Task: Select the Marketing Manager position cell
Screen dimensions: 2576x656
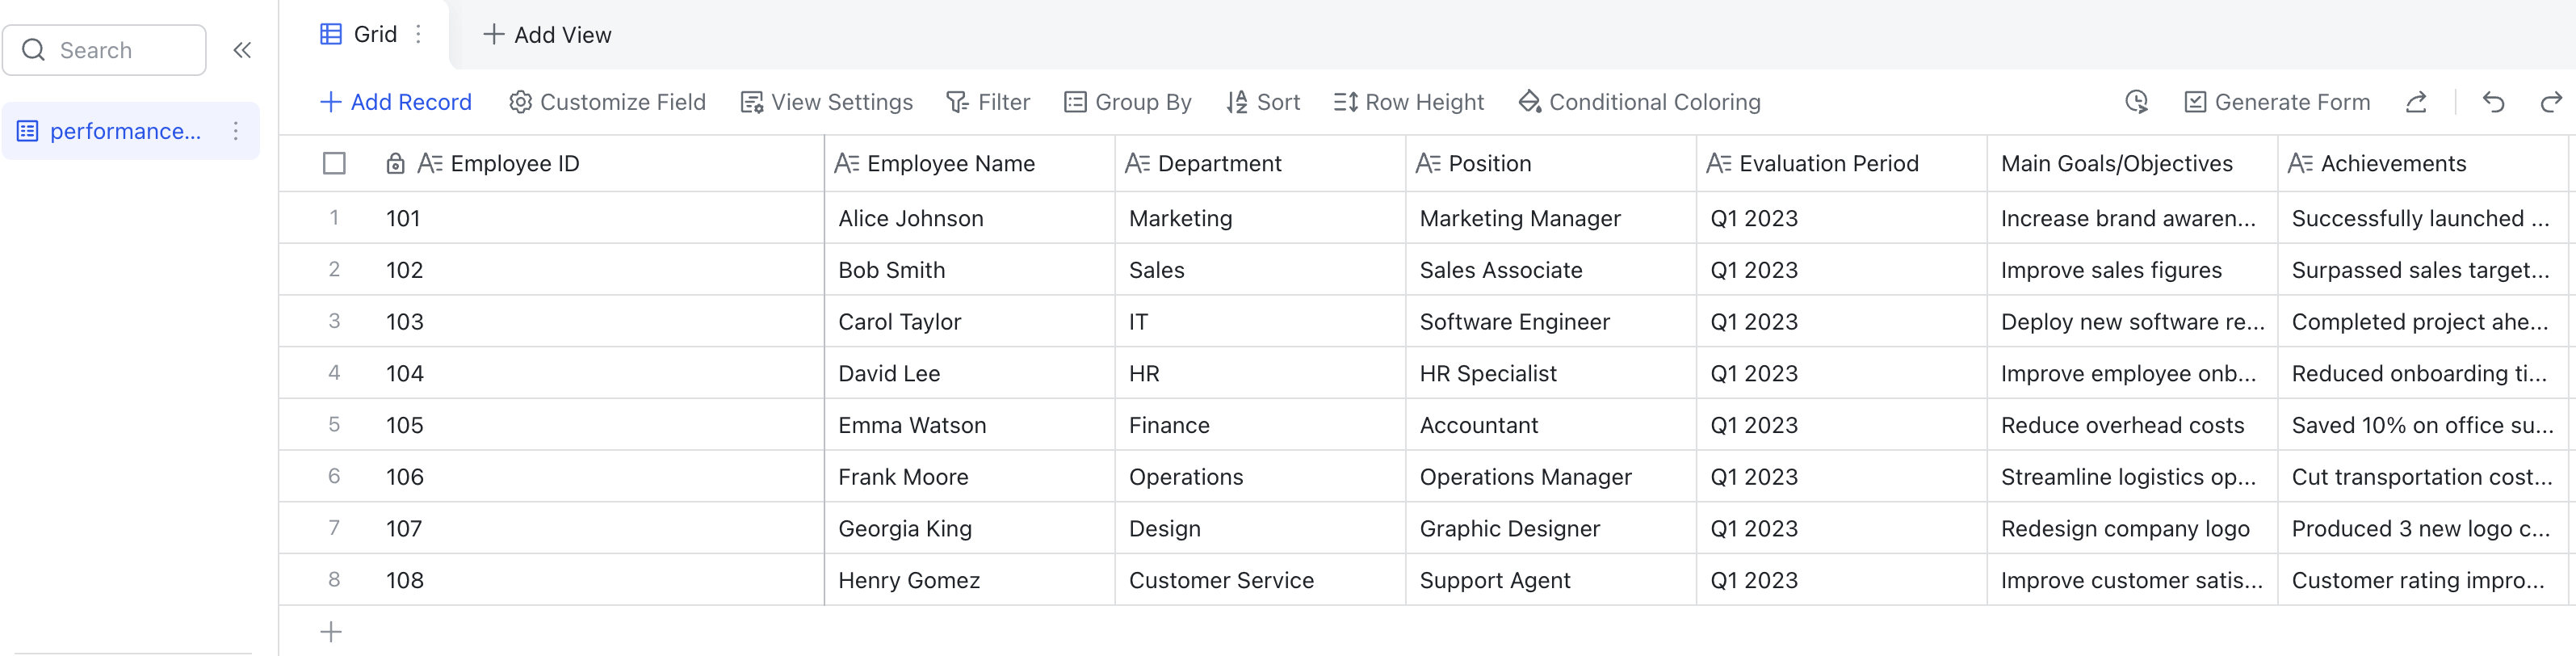Action: click(1551, 218)
